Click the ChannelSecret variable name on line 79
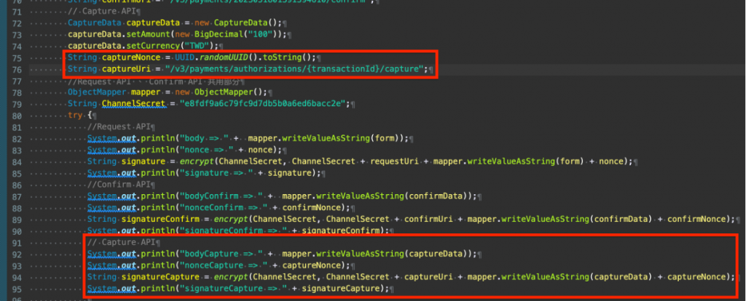 coord(133,104)
